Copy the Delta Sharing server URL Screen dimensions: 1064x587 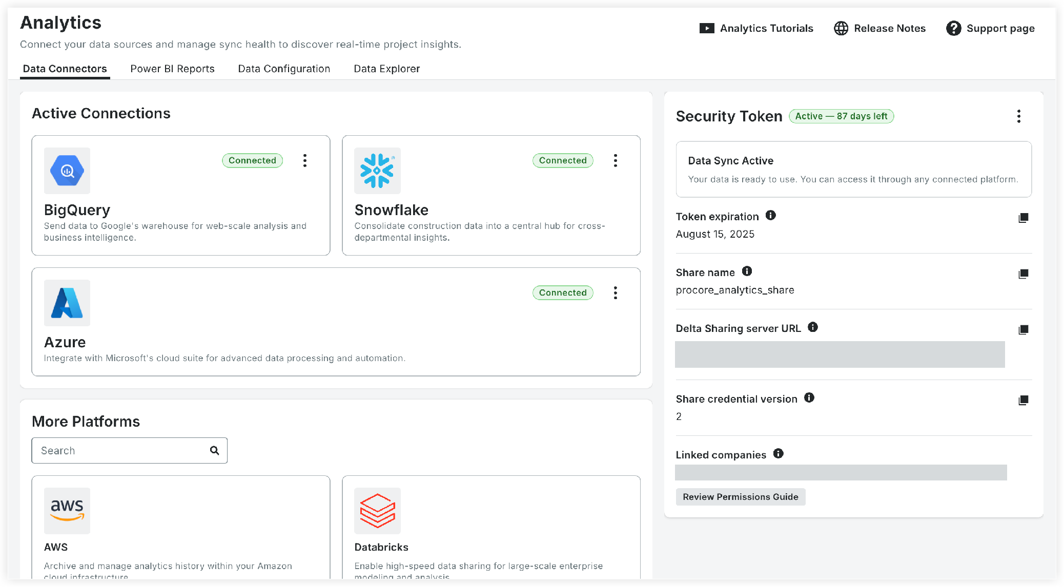click(1024, 330)
